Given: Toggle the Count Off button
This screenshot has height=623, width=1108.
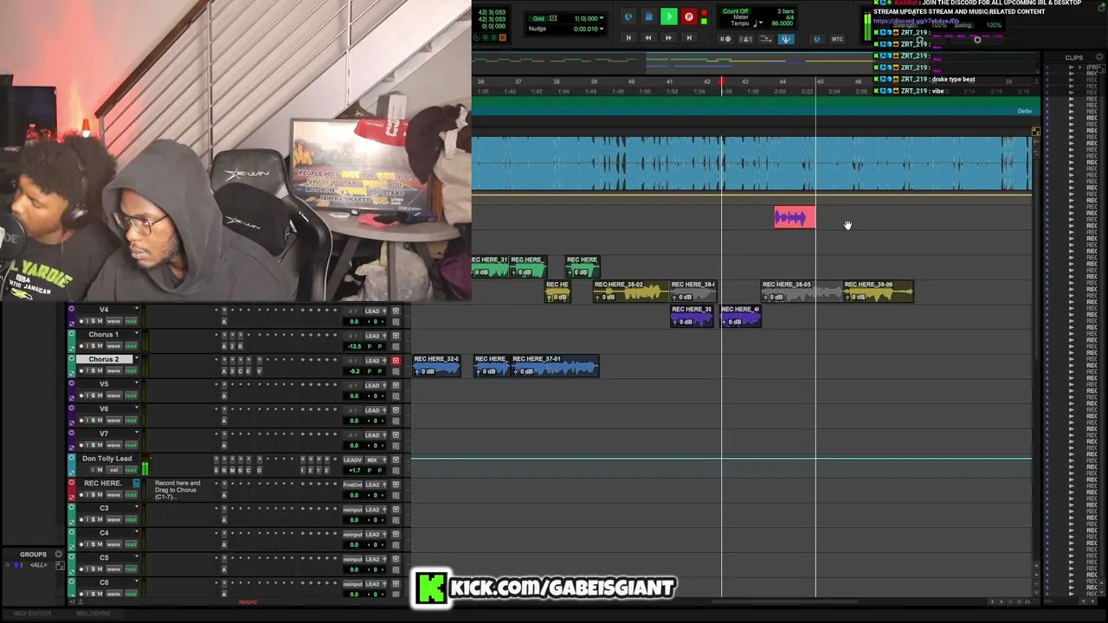Looking at the screenshot, I should pos(735,11).
